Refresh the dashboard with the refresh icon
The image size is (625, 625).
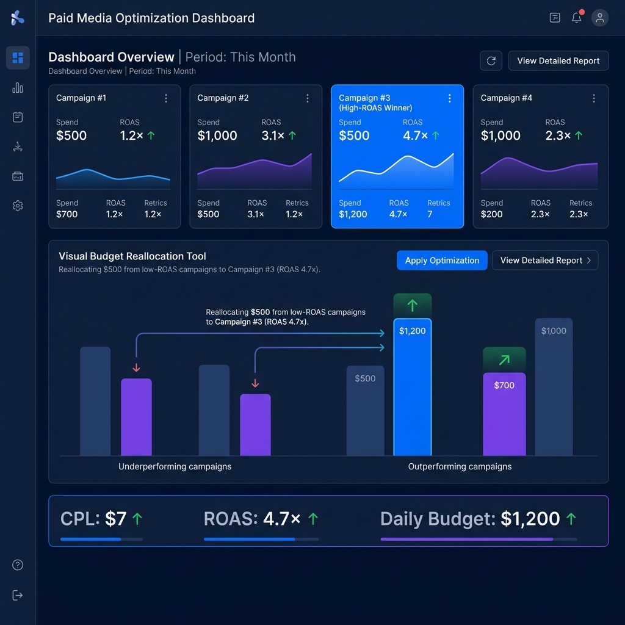491,60
